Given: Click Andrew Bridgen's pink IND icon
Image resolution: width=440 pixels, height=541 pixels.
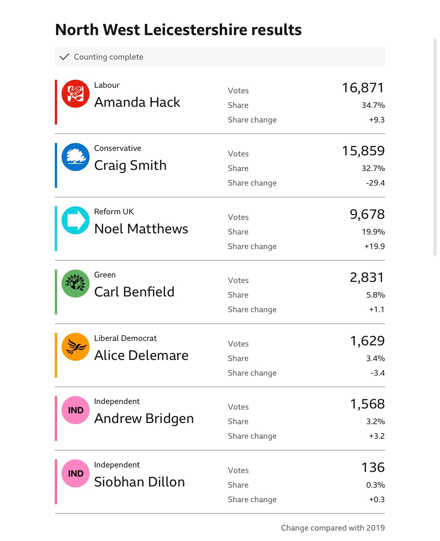Looking at the screenshot, I should click(75, 410).
